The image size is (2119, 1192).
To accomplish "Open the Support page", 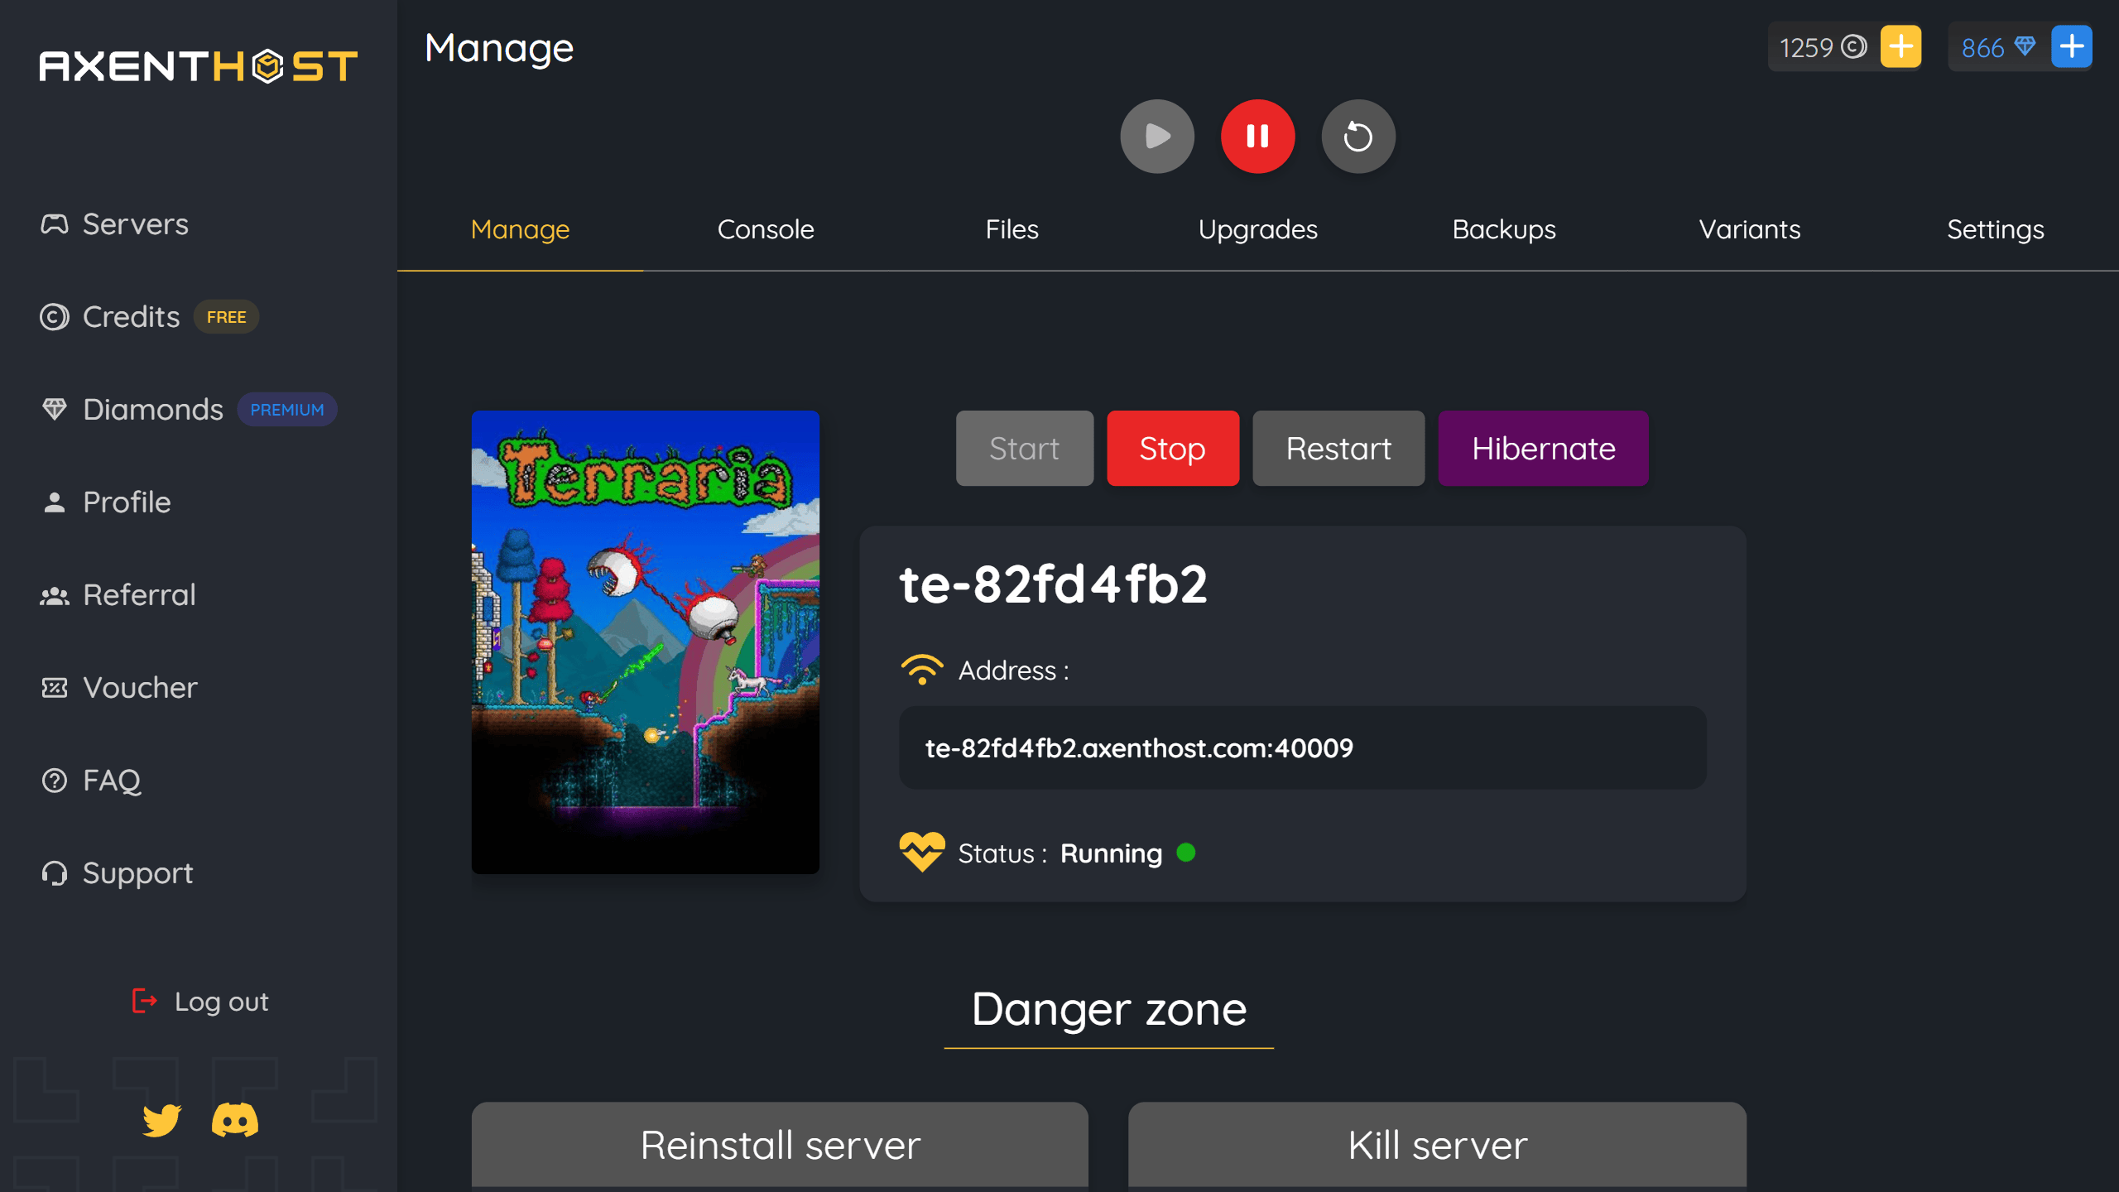I will point(137,872).
